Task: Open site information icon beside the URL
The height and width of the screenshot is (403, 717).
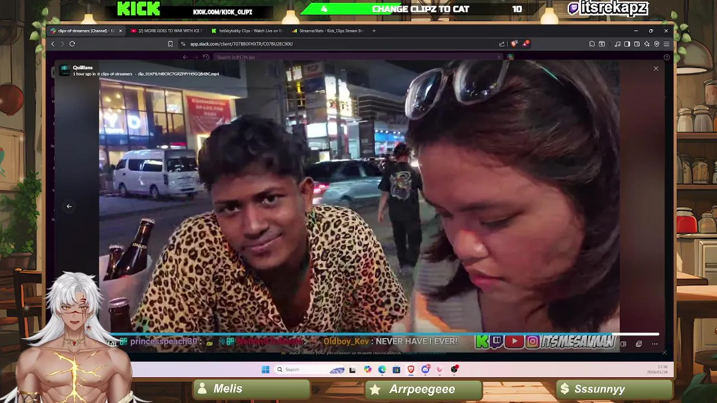Action: pos(183,44)
